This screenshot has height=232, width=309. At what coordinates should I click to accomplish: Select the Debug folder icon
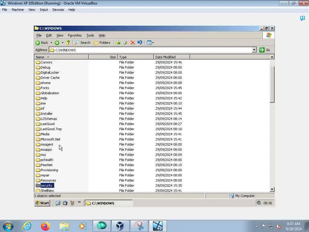coord(38,67)
